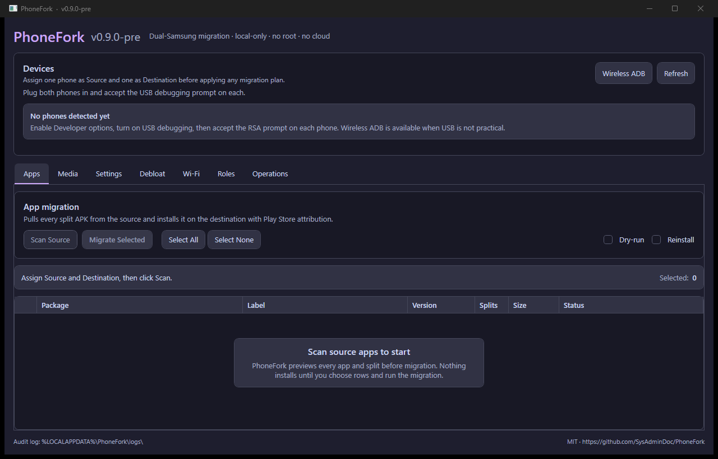
Task: Show the Operations tab
Action: (x=270, y=174)
